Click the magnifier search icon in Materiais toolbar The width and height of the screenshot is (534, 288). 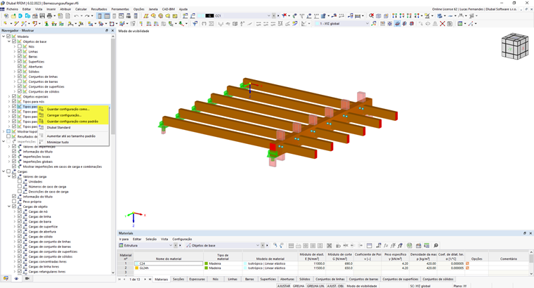point(436,245)
